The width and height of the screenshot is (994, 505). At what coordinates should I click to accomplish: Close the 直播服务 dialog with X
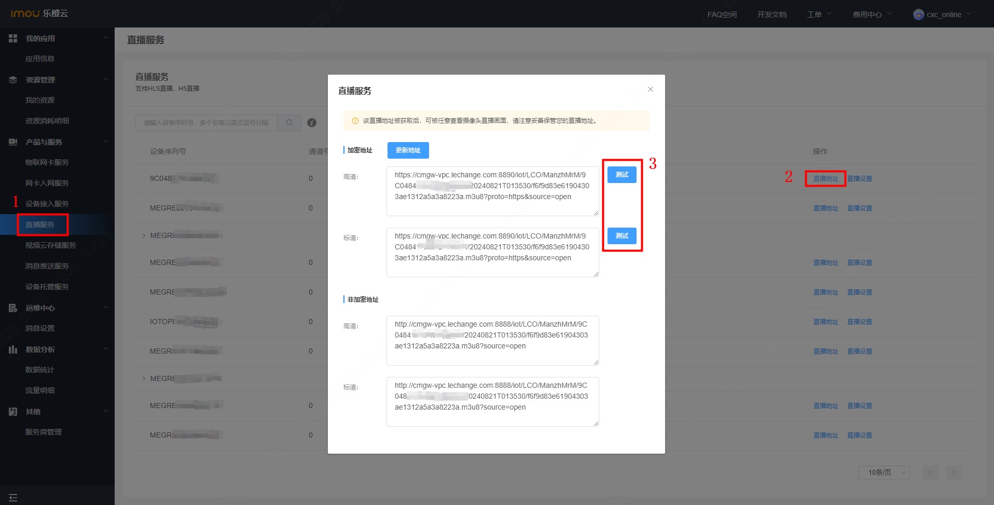point(650,90)
